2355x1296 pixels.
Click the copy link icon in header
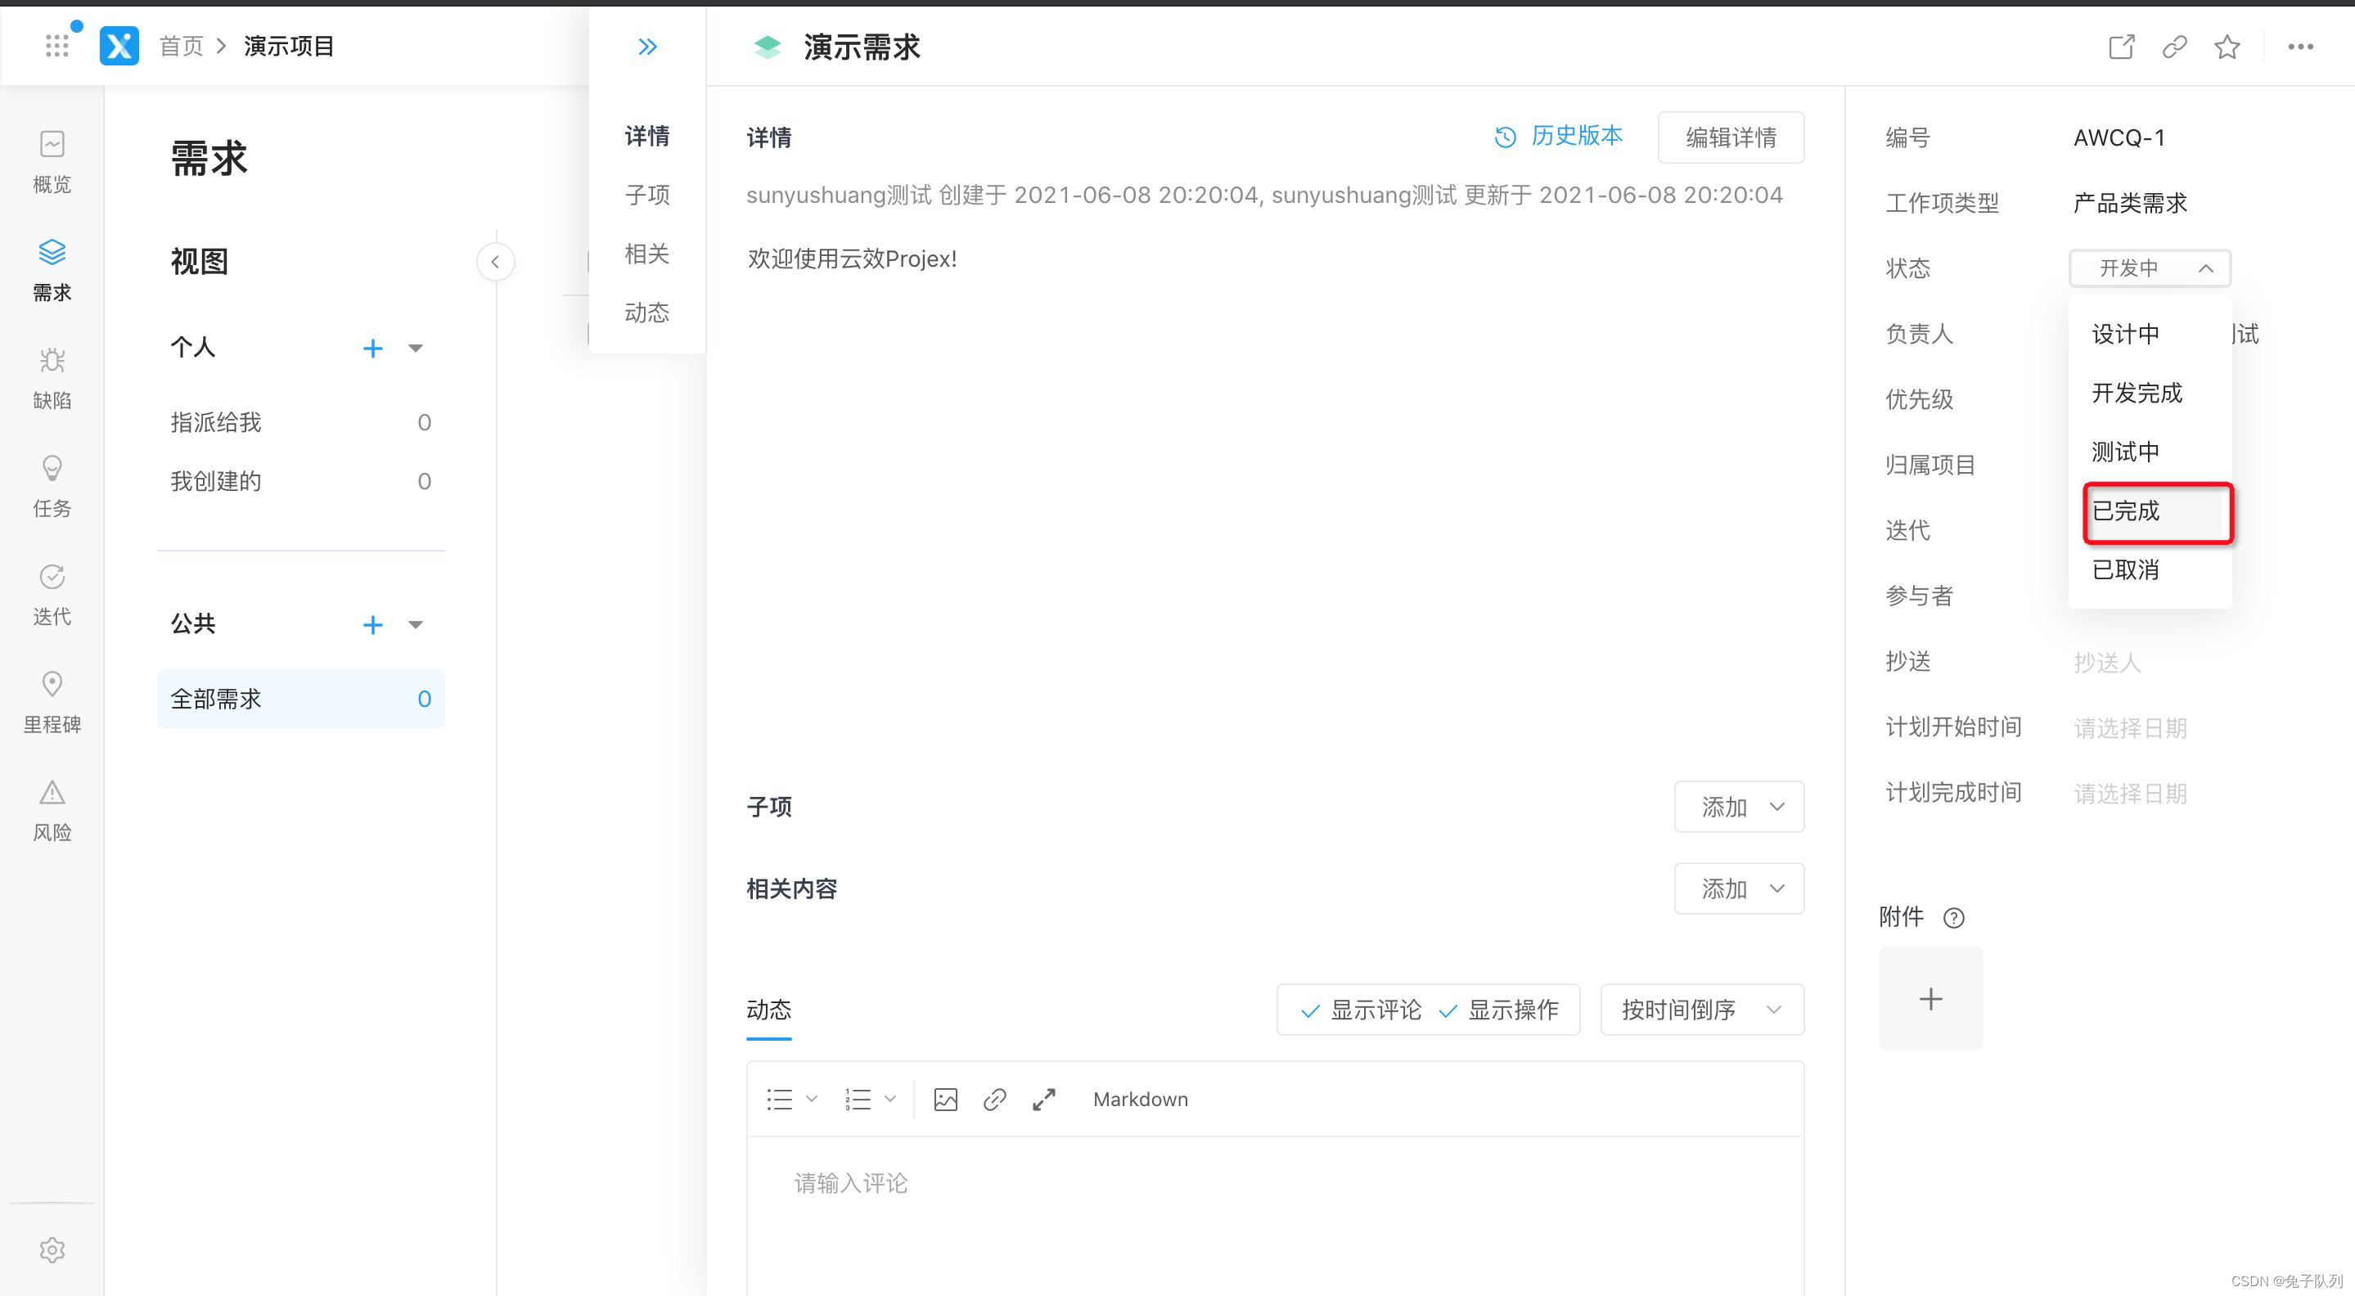pyautogui.click(x=2174, y=47)
